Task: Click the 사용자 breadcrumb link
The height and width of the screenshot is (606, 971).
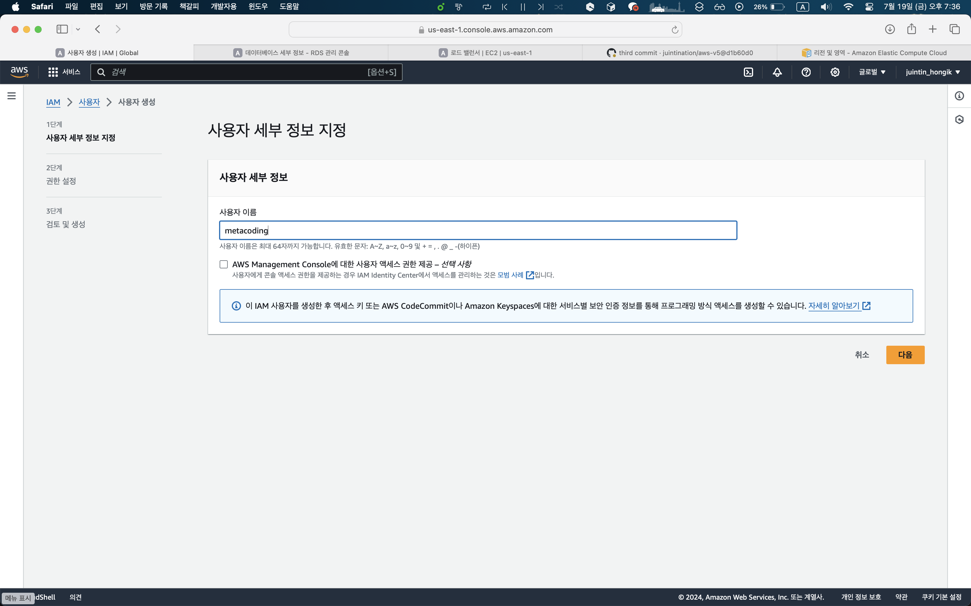Action: (x=89, y=102)
